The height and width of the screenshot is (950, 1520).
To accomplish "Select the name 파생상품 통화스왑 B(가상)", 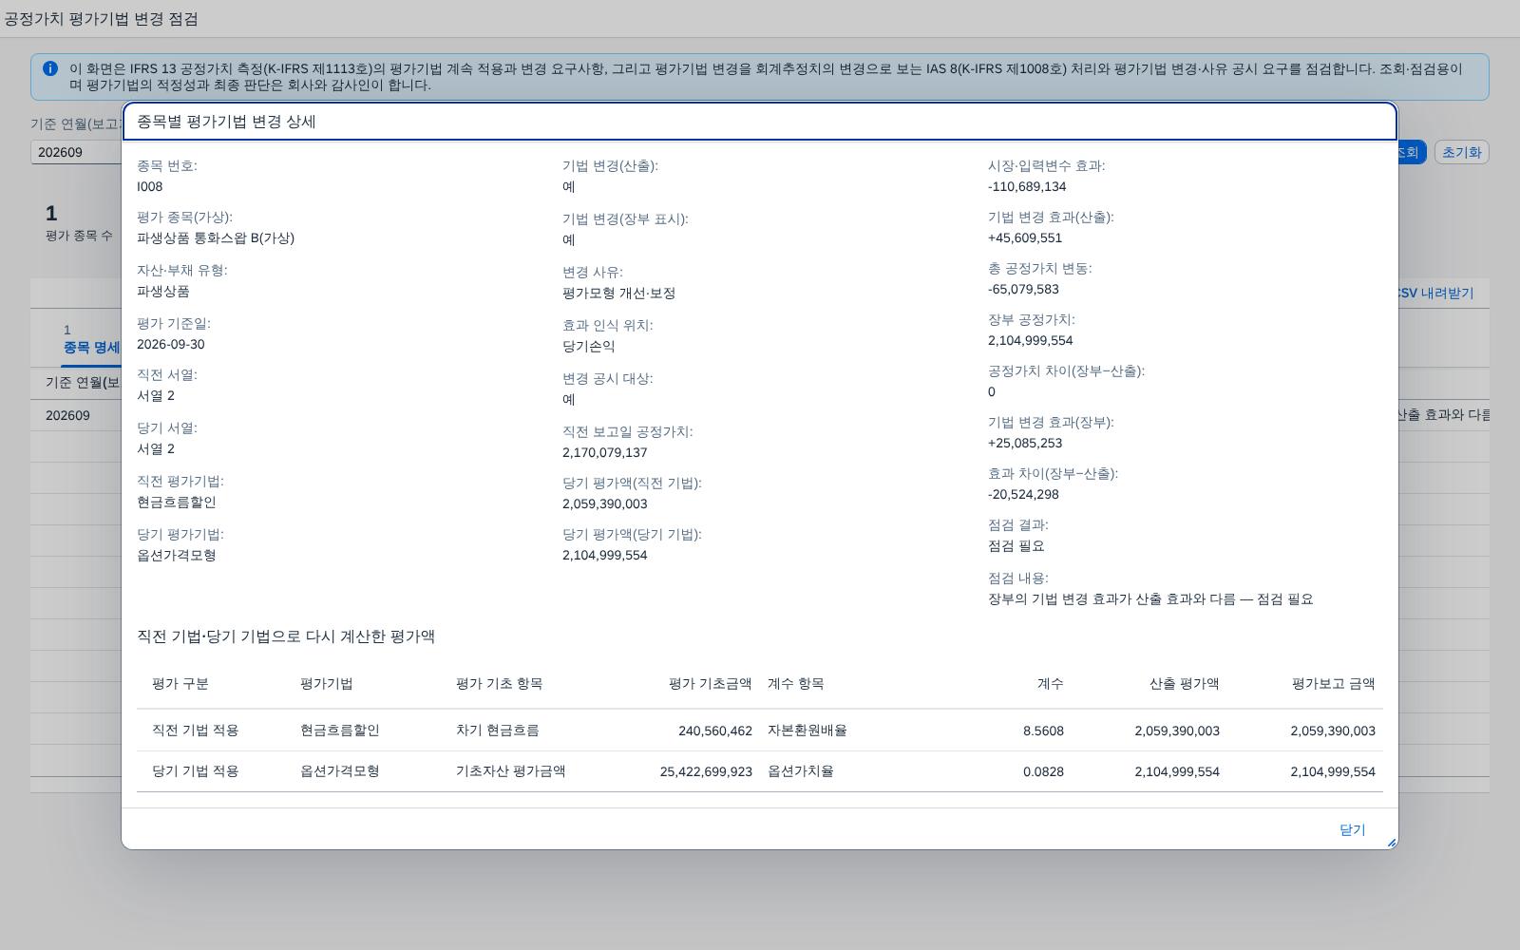I will pyautogui.click(x=216, y=237).
